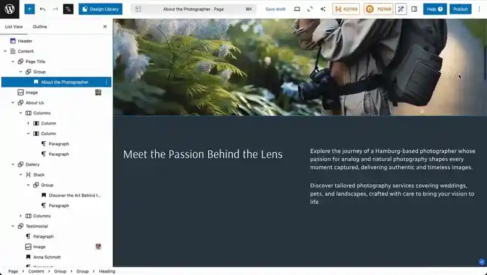
Task: Click the WordPress logo icon
Action: (x=10, y=9)
